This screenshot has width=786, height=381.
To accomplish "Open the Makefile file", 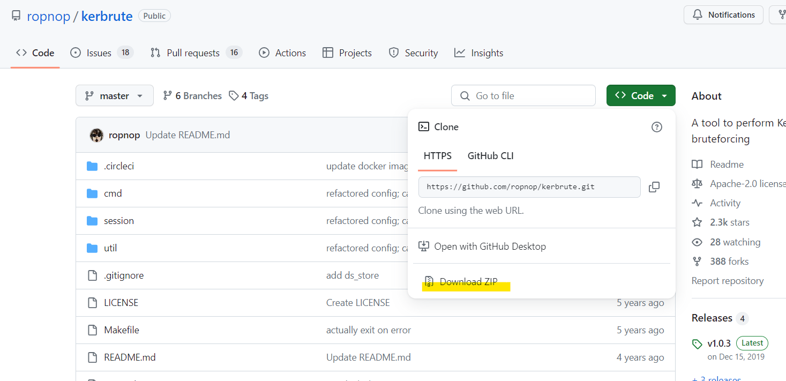I will (122, 330).
